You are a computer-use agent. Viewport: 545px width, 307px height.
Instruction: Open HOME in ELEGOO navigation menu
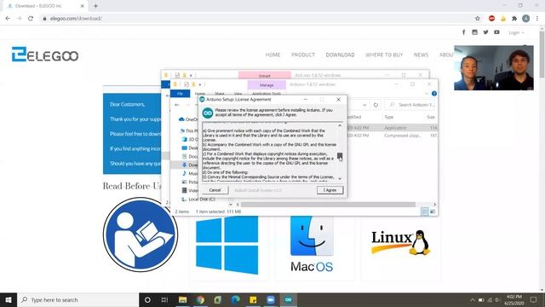click(x=272, y=55)
